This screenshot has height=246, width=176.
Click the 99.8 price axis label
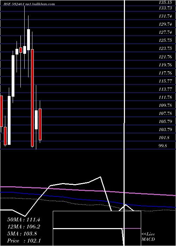163,146
